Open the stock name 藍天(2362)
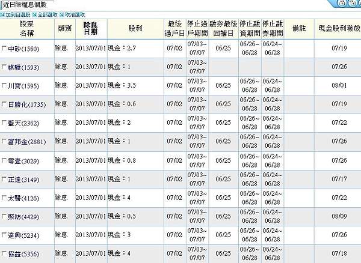The height and width of the screenshot is (263, 361). (23, 123)
